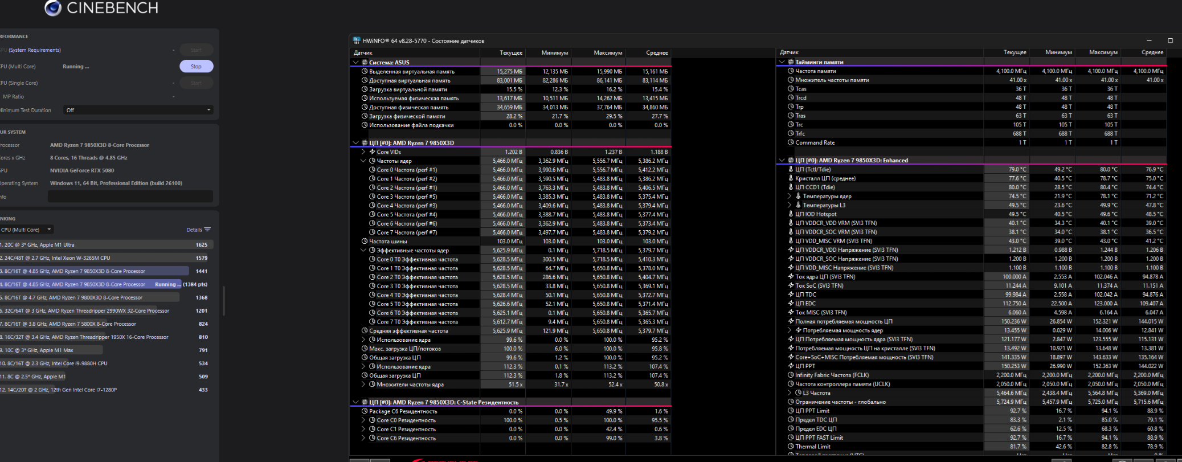Expand Core C0 Резидентность
This screenshot has width=1182, height=462.
[x=363, y=420]
